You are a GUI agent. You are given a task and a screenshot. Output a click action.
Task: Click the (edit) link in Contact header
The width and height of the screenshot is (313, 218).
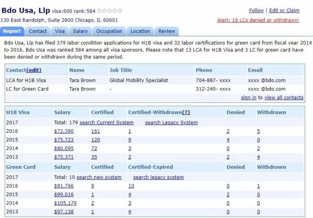click(34, 70)
